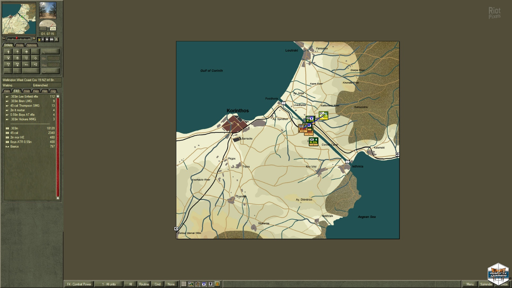Select the A.2/6 unit counter on map
Screen dimensions: 512x288
pyautogui.click(x=313, y=141)
